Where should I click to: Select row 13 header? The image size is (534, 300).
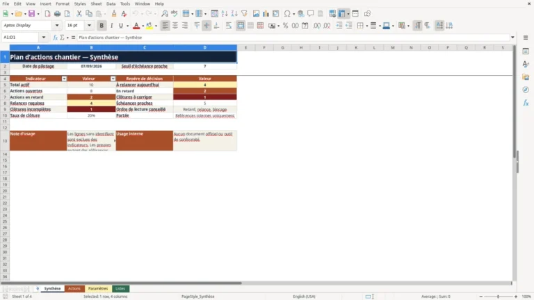[x=5, y=140]
